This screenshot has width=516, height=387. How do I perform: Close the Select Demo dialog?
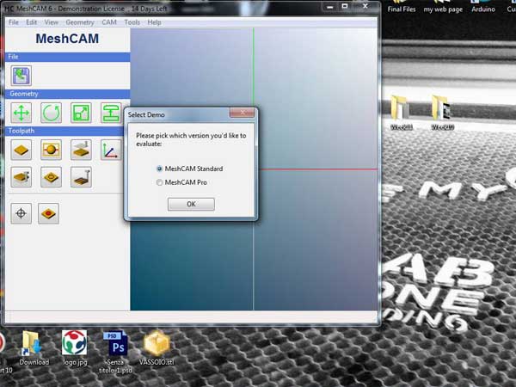click(242, 113)
